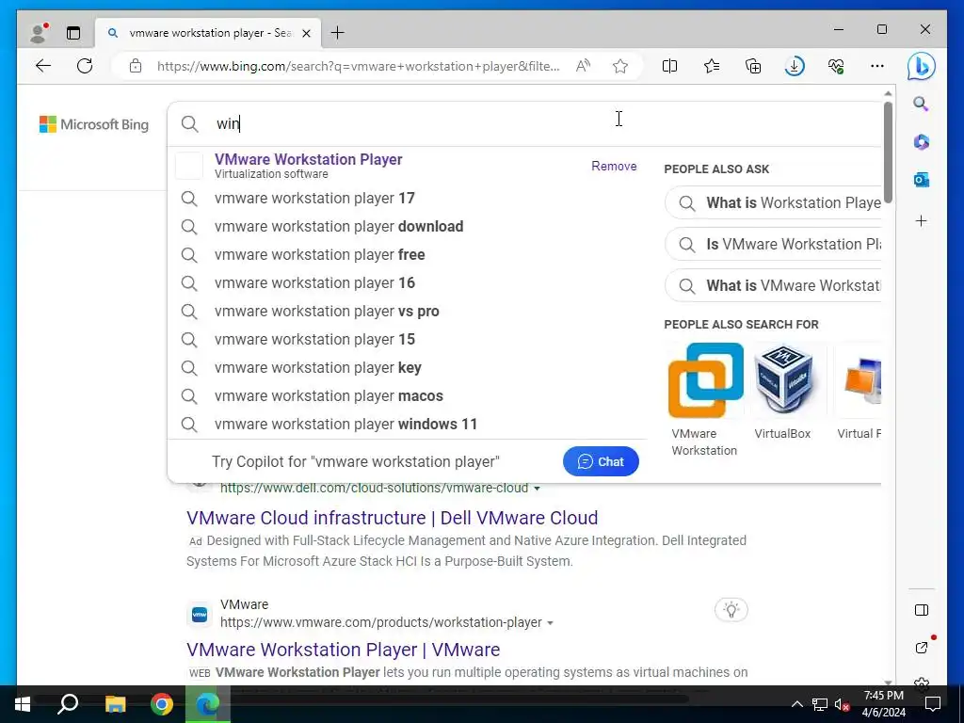Open Windows Start menu

[x=23, y=704]
